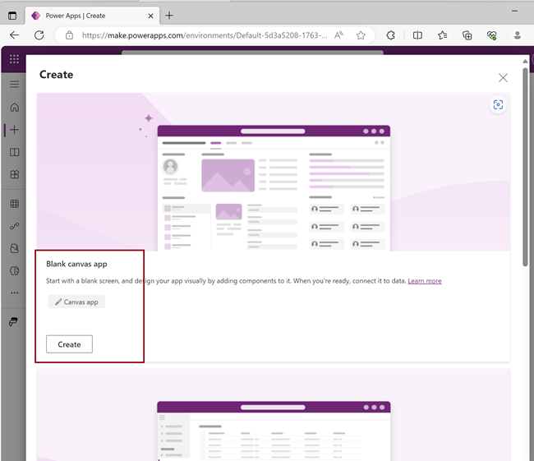This screenshot has height=461, width=534.
Task: Click the More ellipsis in sidebar
Action: 14,293
